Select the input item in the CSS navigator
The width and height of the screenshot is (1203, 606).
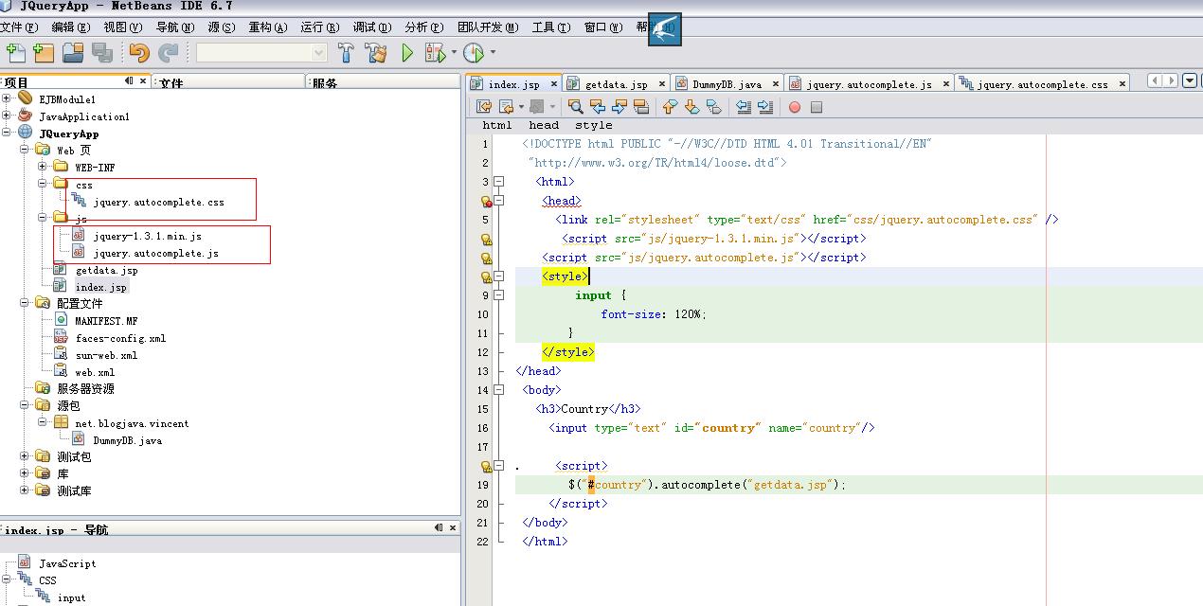pos(71,597)
